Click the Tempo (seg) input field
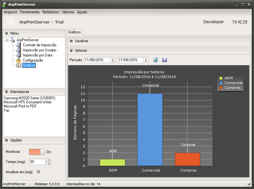 pos(37,162)
